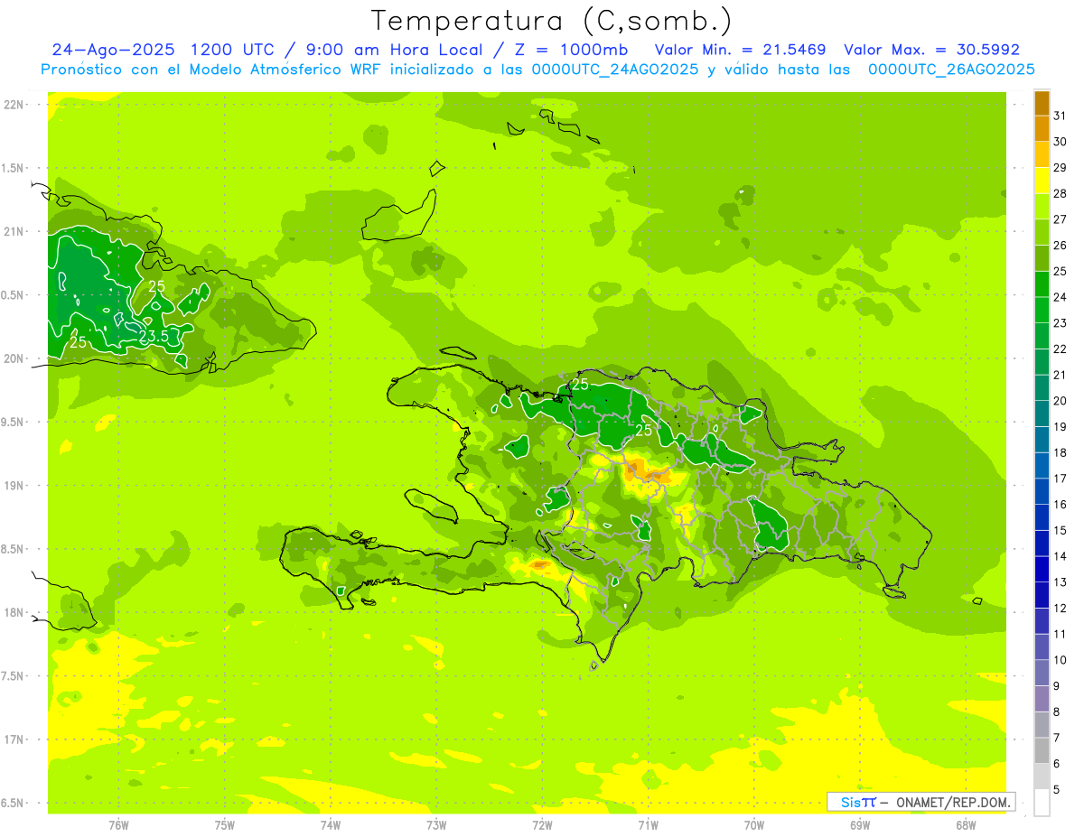Click the '72W' longitude axis label

[542, 825]
